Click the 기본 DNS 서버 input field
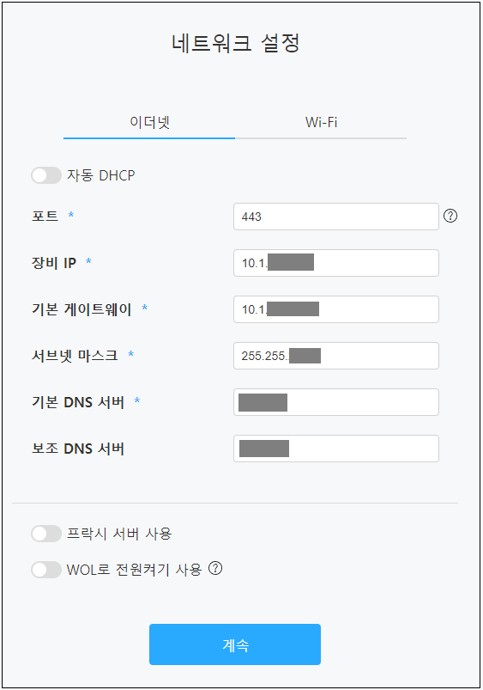This screenshot has height=690, width=483. click(x=336, y=402)
